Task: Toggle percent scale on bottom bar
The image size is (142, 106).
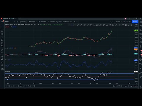Action: tap(128, 86)
